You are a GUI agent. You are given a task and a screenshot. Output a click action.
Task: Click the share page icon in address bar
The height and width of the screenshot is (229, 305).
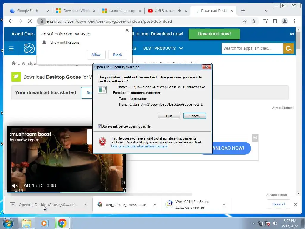[x=244, y=21]
